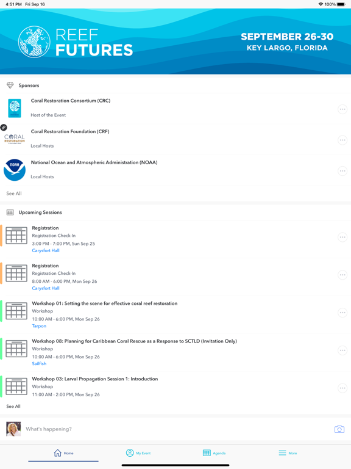
Task: Open the More tab
Action: click(288, 453)
